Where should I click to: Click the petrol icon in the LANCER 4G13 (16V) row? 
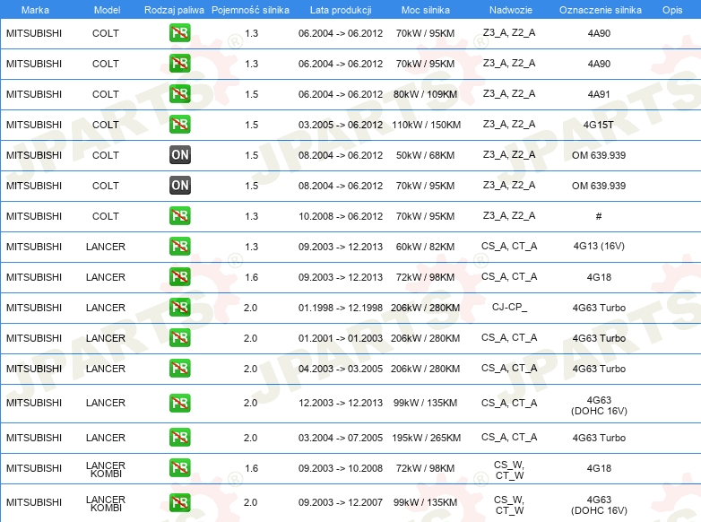click(179, 246)
